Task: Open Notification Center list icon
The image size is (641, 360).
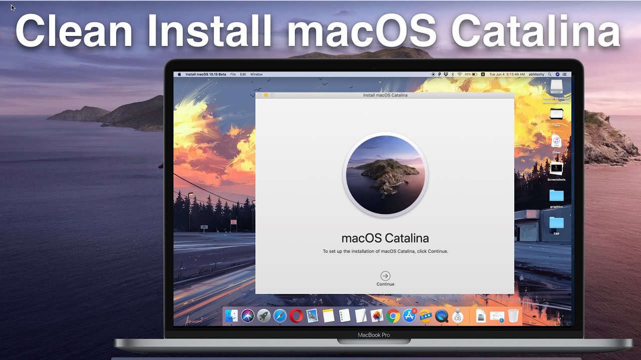Action: [x=565, y=74]
